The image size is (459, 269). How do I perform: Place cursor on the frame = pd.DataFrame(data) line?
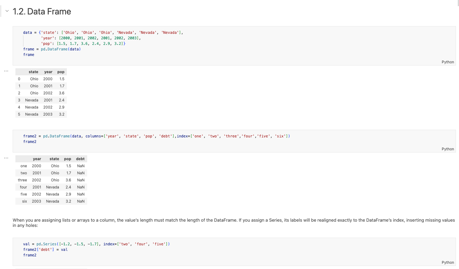tap(52, 49)
